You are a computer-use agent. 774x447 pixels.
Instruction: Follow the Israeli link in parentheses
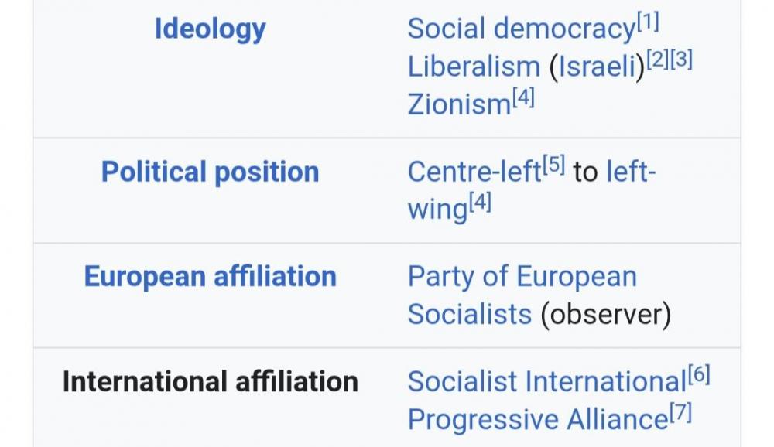[597, 67]
